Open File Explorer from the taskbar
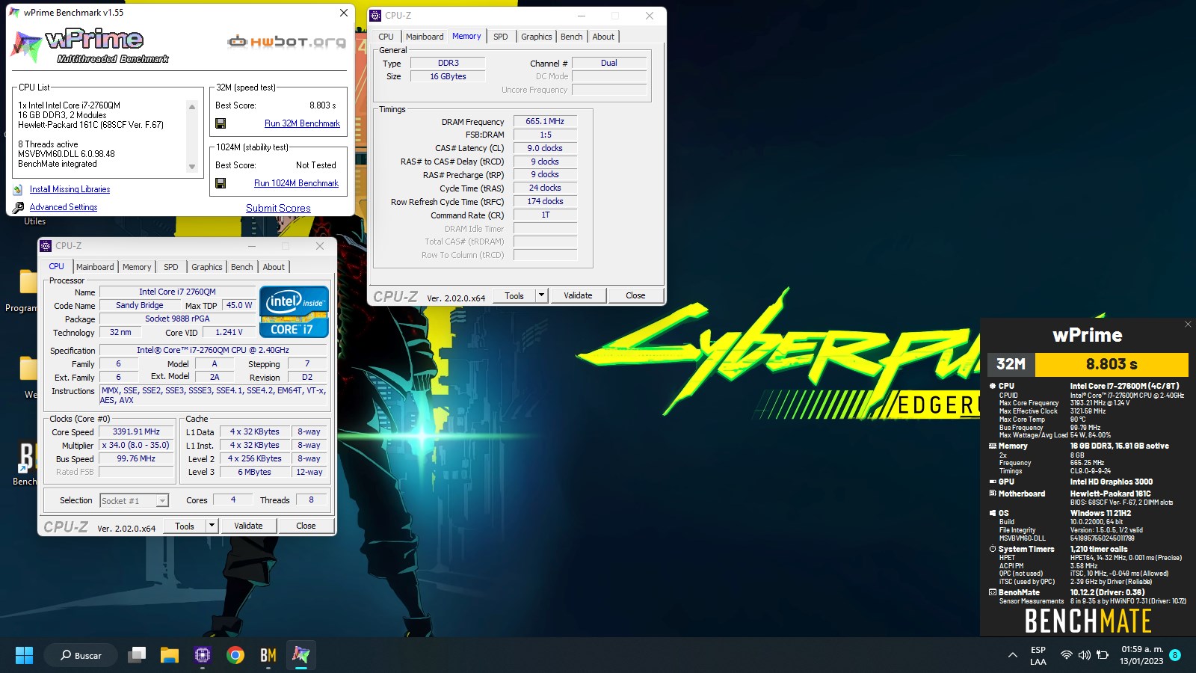 pyautogui.click(x=170, y=655)
